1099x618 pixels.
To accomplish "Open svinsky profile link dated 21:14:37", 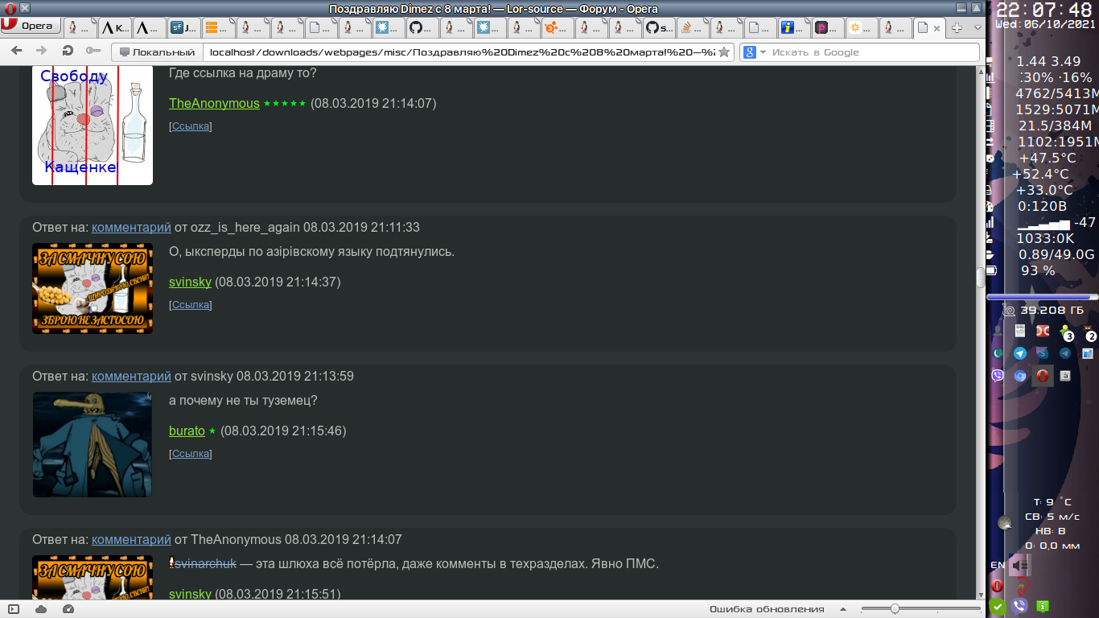I will click(x=190, y=282).
